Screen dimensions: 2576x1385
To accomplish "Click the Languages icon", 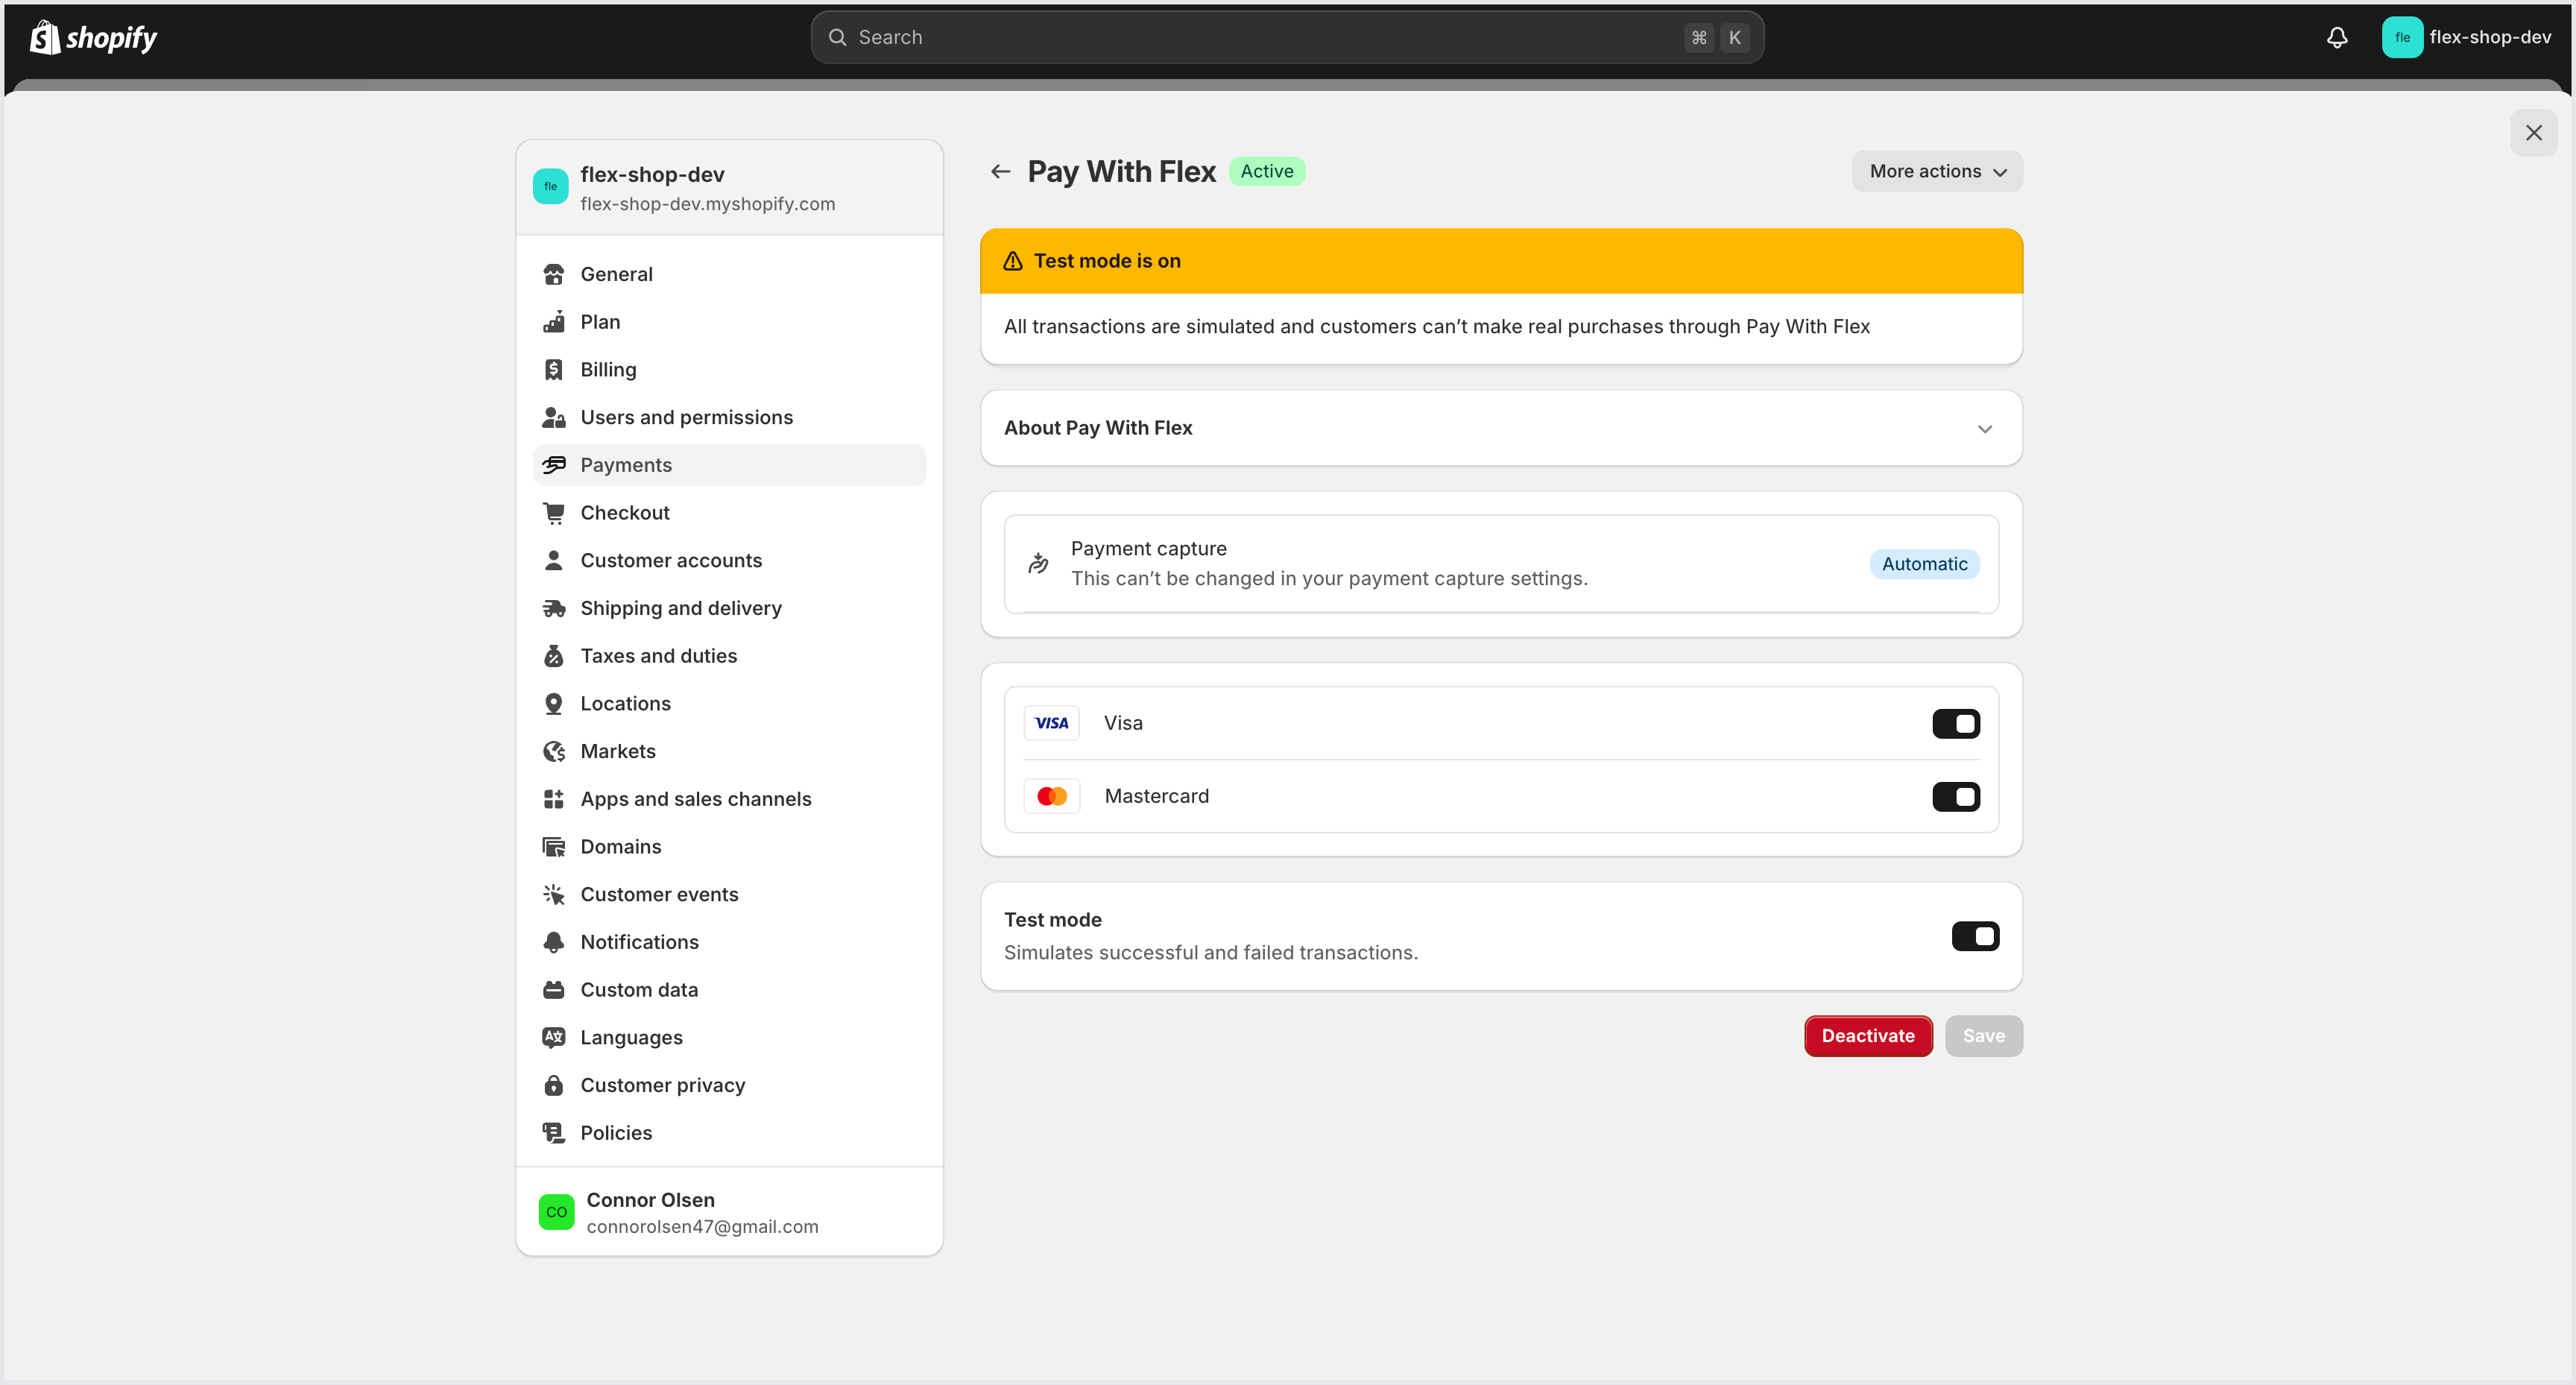I will pos(553,1038).
